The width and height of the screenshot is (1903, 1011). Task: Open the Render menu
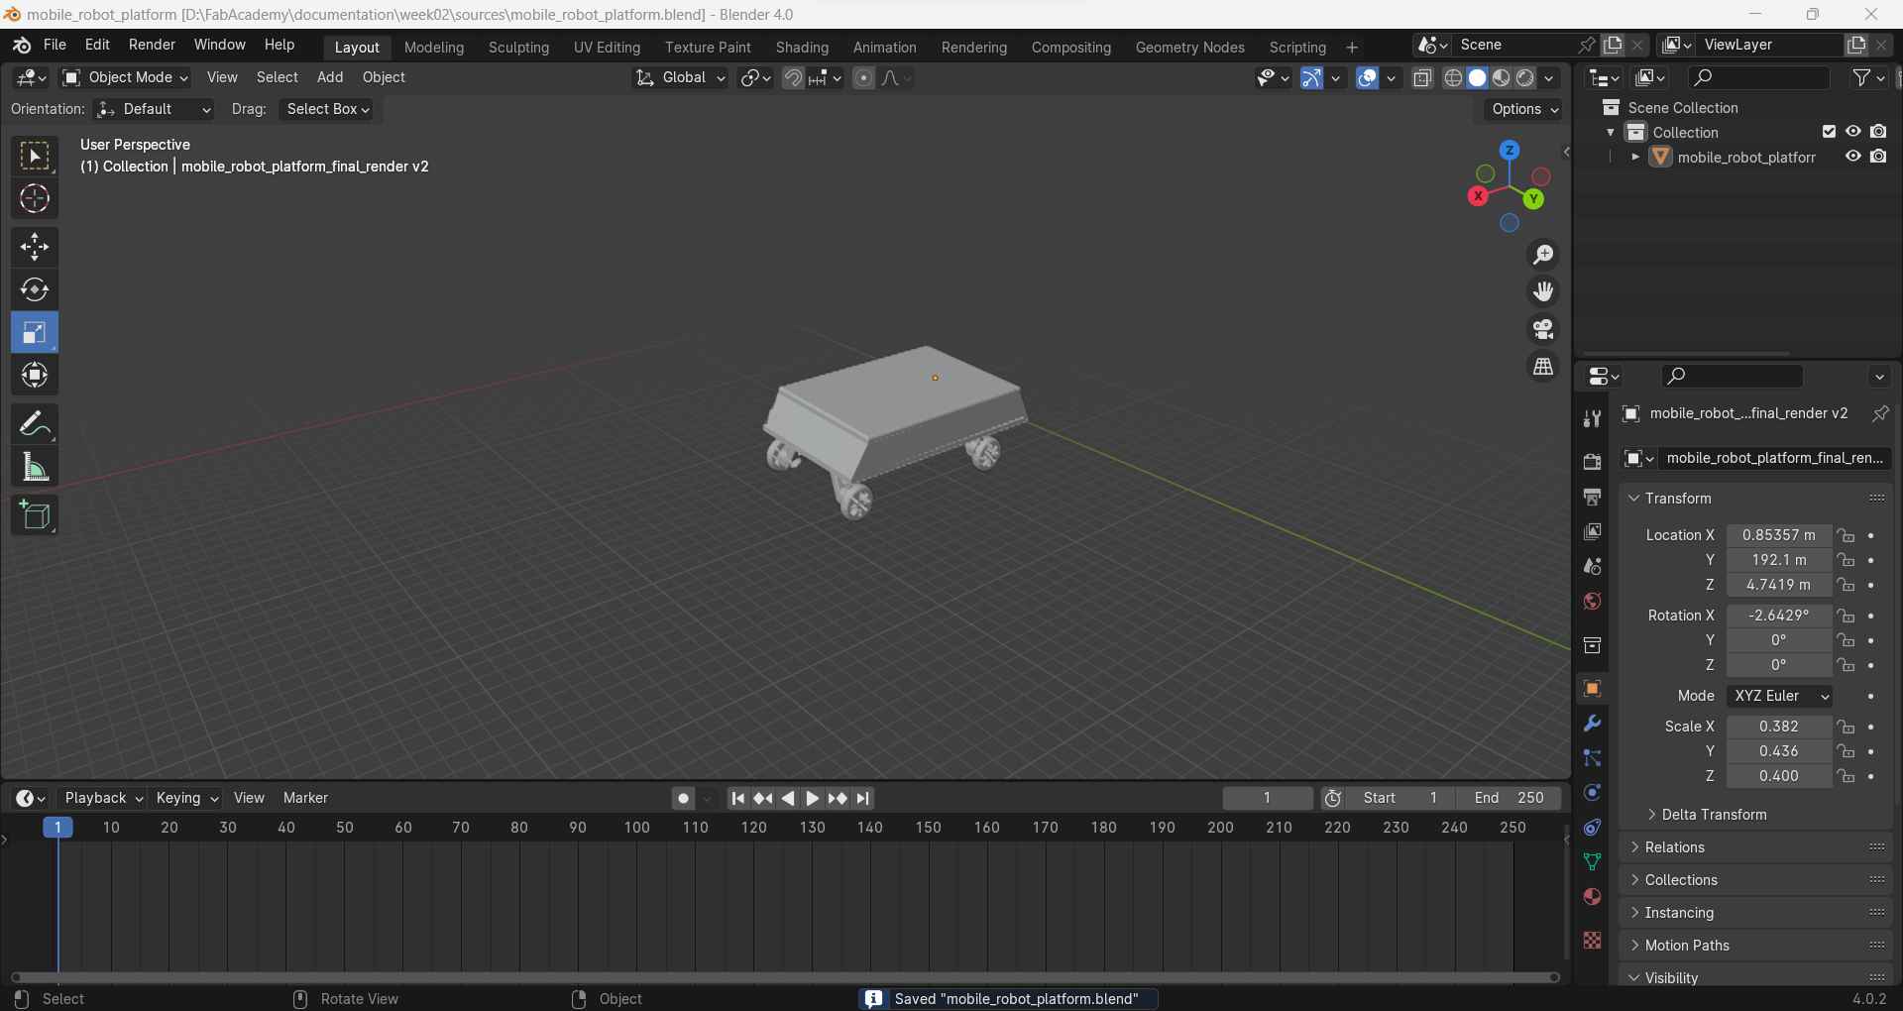click(x=152, y=45)
